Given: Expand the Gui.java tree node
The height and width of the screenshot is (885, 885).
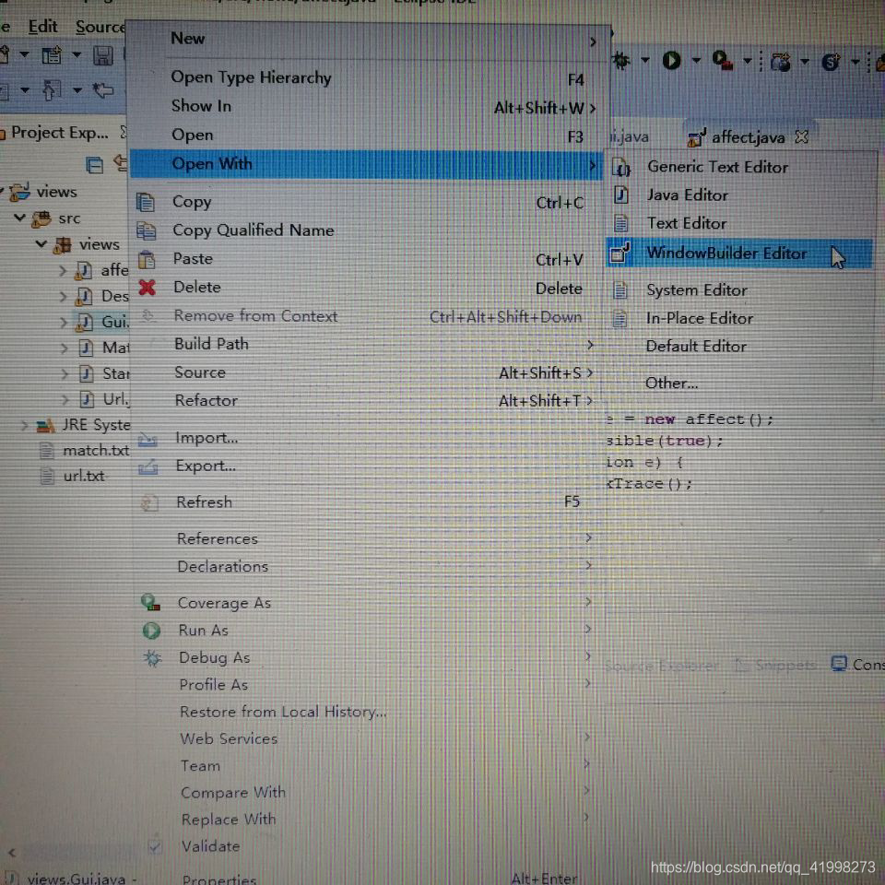Looking at the screenshot, I should [64, 323].
